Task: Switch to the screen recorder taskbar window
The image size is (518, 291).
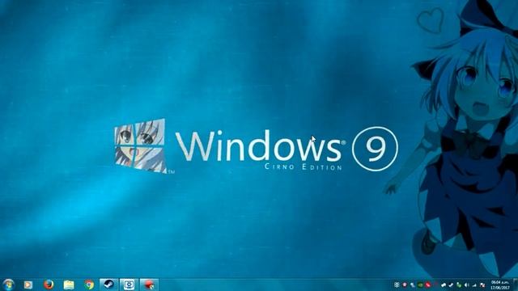Action: point(129,285)
